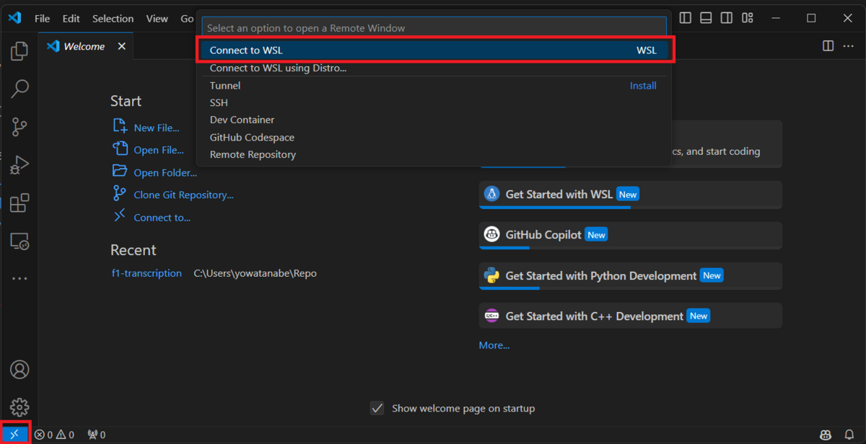Open errors and warnings status bar entry

coord(55,435)
